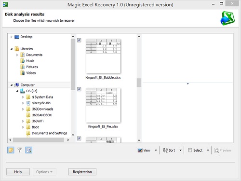Screen dimensions: 241x181
Task: Expand the 360WiFi folder node
Action: tap(23, 121)
